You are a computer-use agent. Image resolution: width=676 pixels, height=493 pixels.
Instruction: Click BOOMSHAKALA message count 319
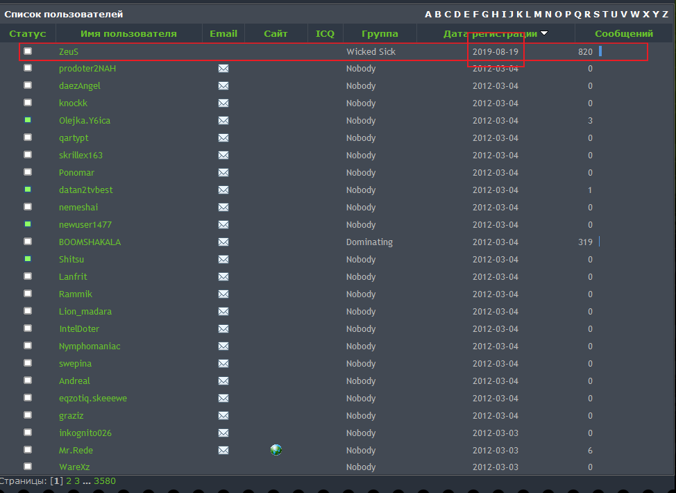tap(586, 242)
